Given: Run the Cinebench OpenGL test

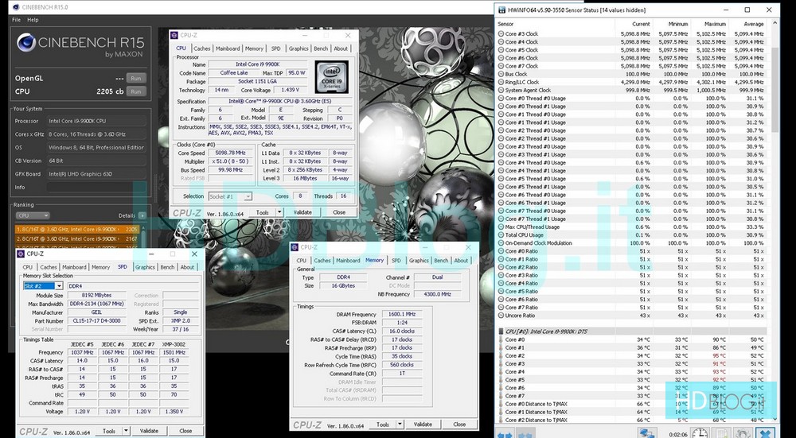Looking at the screenshot, I should pos(136,79).
